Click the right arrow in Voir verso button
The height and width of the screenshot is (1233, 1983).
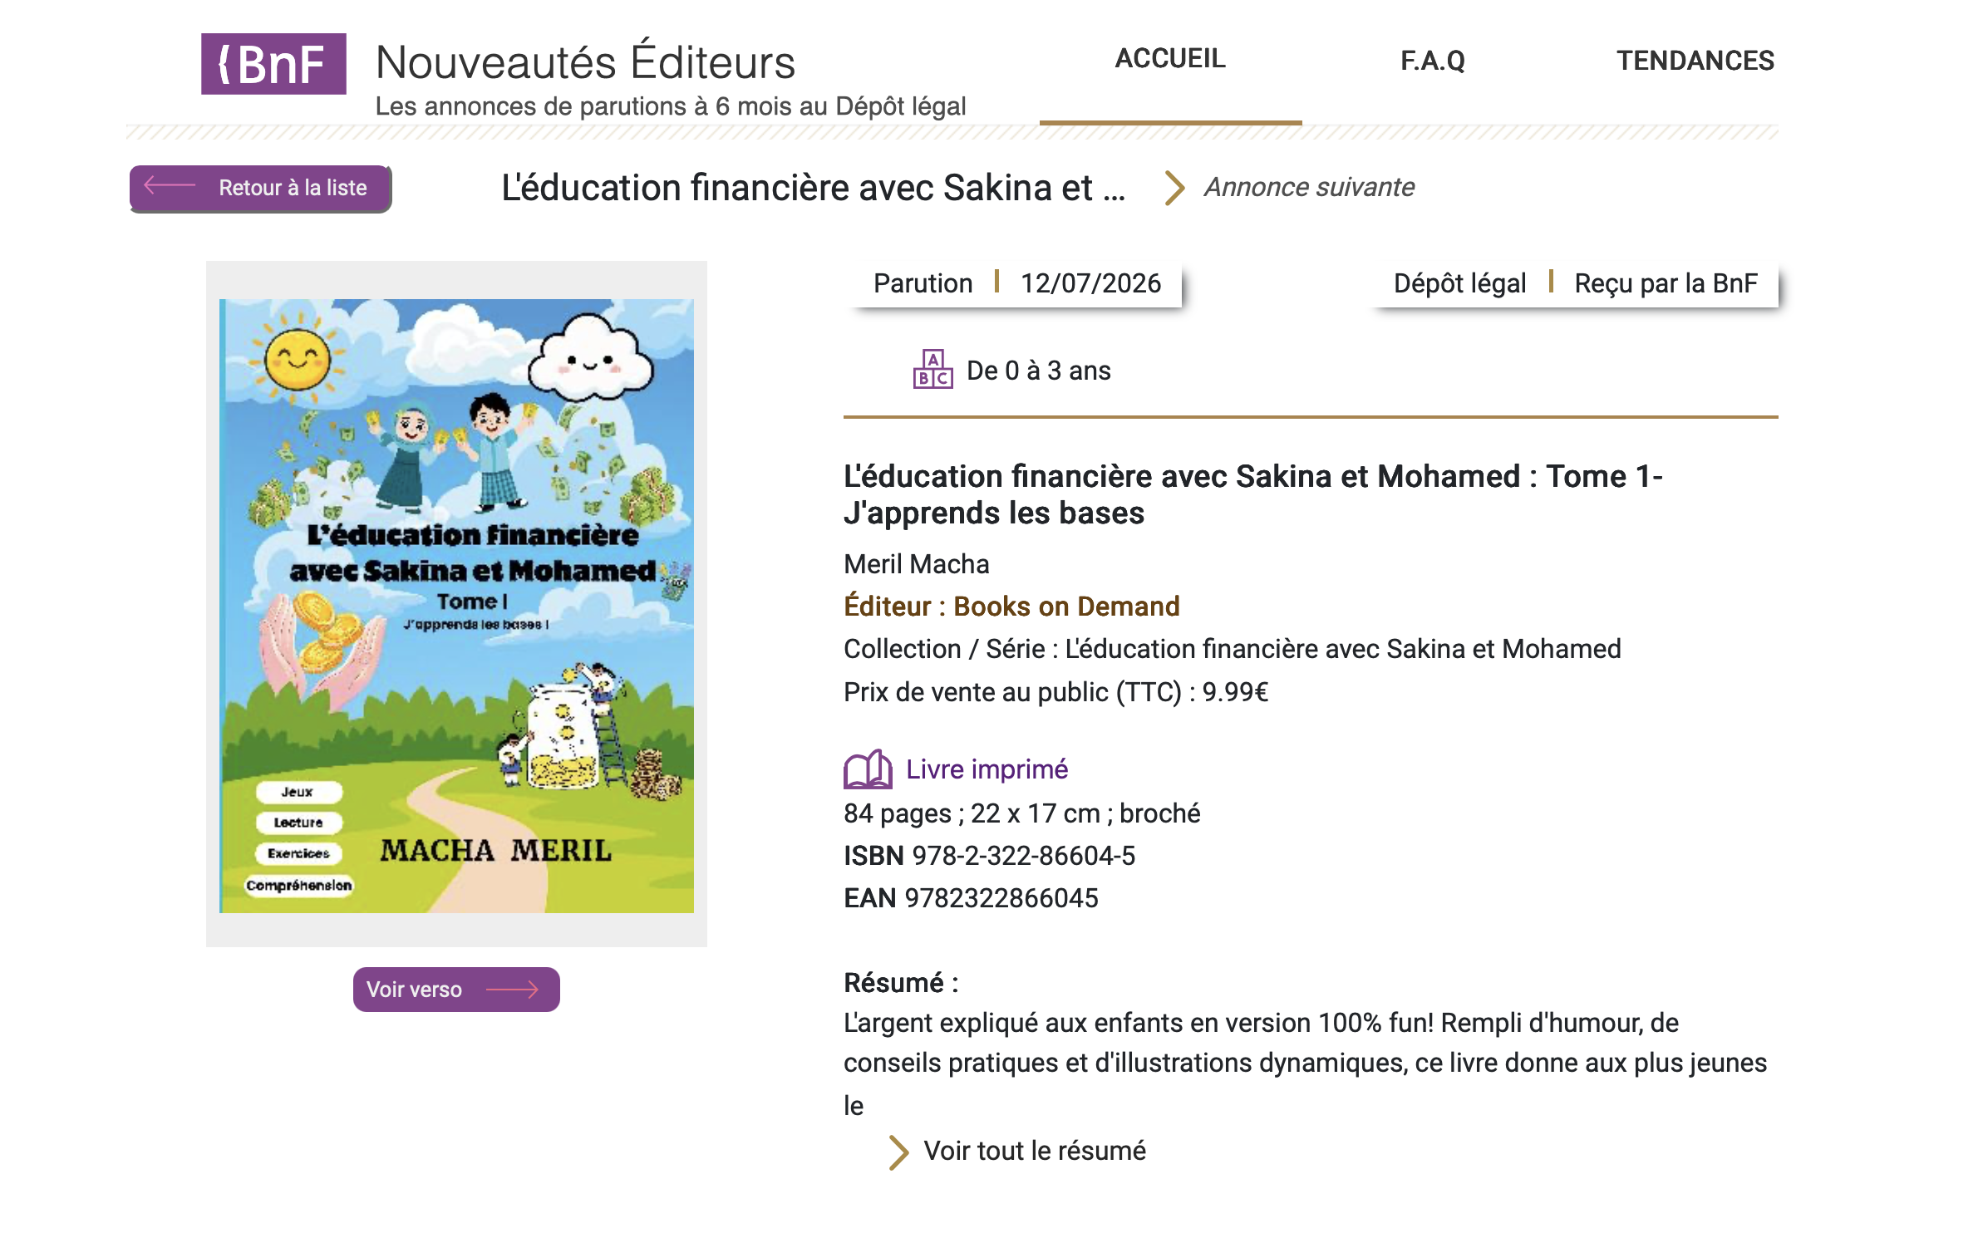point(513,990)
